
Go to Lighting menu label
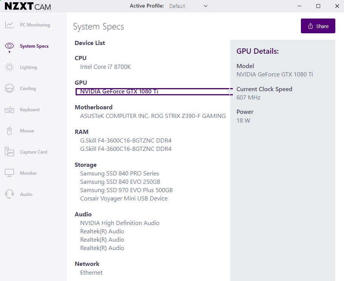(x=28, y=67)
